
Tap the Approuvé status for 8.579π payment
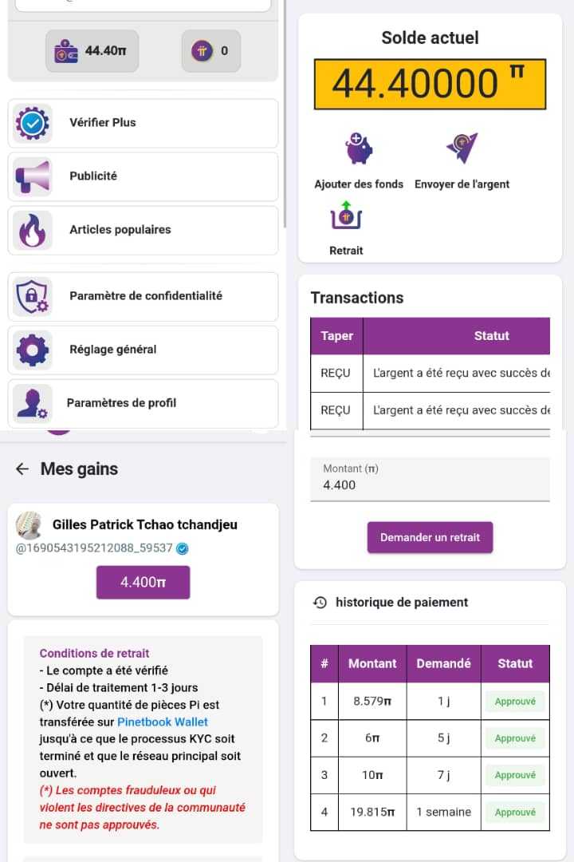tap(515, 702)
